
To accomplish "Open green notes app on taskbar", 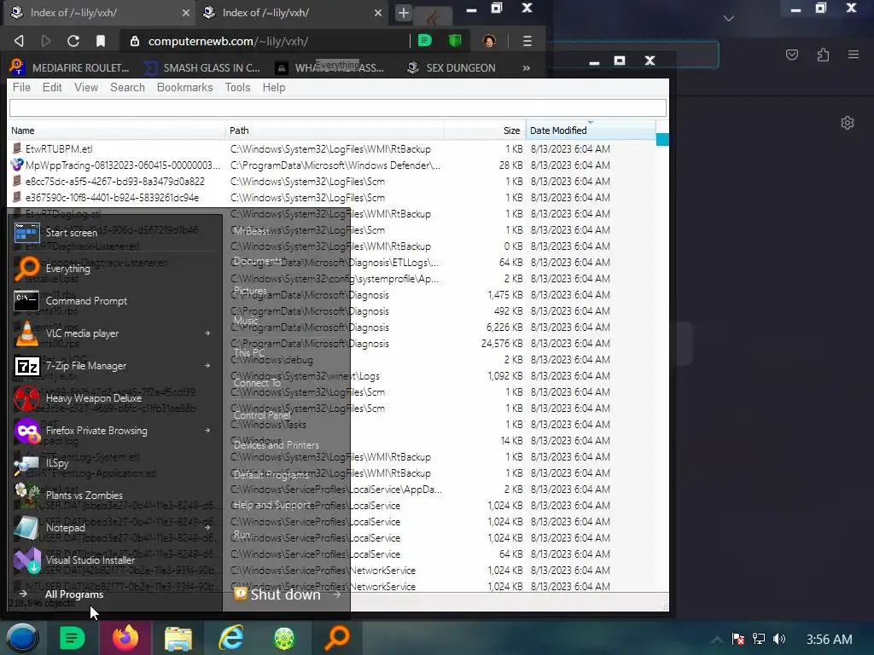I will pos(72,638).
